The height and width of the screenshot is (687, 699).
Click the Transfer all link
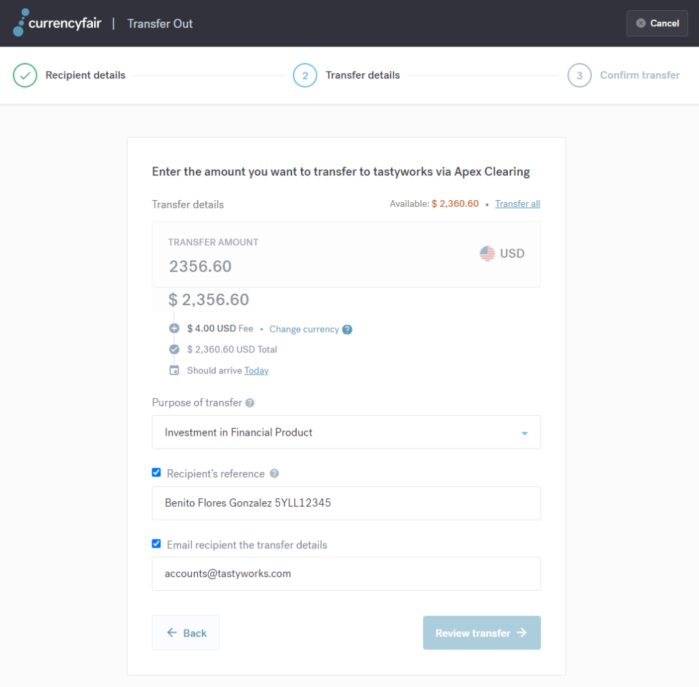click(x=517, y=204)
